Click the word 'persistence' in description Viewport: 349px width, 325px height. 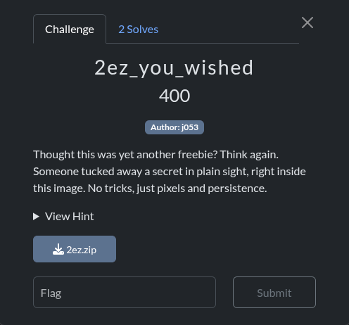click(x=236, y=189)
